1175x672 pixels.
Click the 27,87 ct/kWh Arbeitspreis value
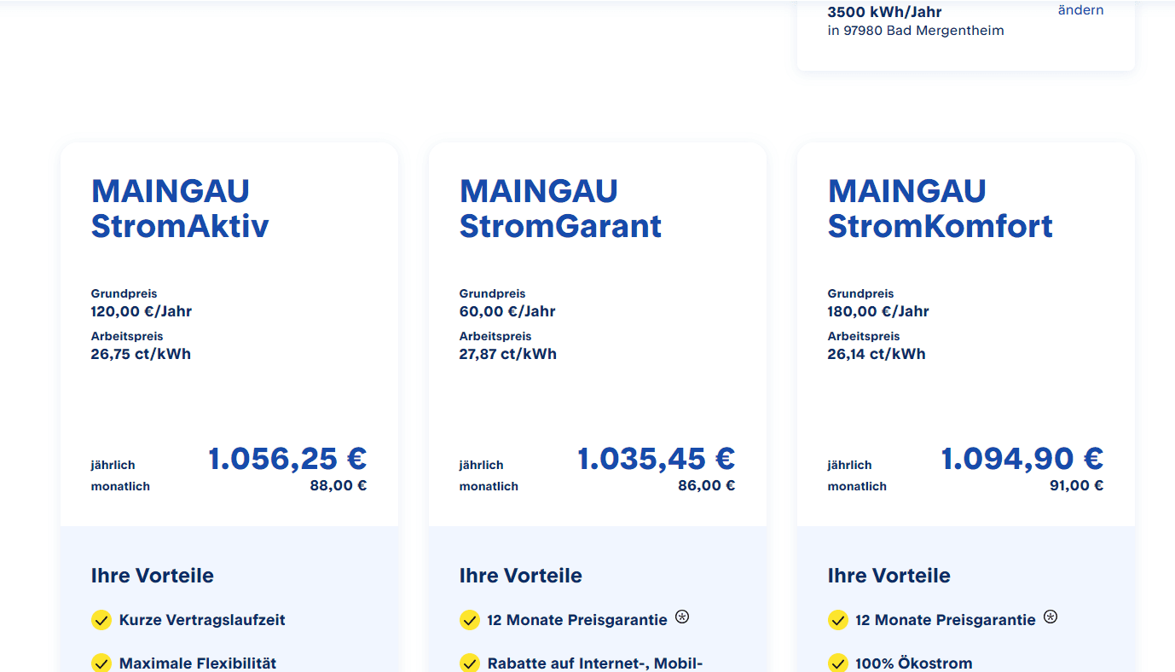[x=508, y=354]
